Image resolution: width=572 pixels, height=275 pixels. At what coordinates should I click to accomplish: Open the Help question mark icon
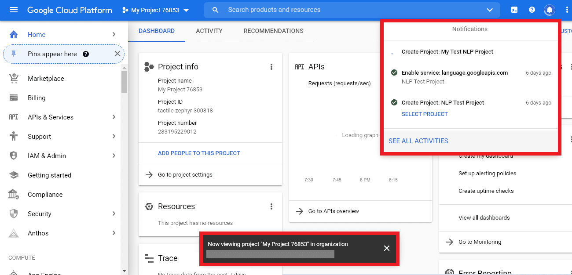[x=532, y=10]
